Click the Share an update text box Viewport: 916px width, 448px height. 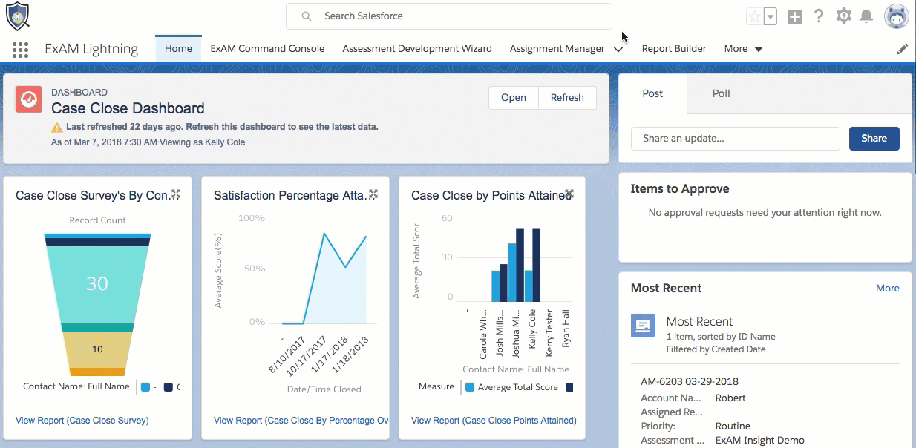[735, 139]
